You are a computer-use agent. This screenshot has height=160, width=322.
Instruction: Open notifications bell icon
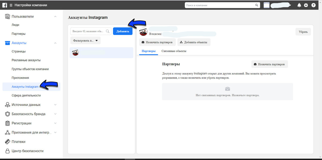299,5
